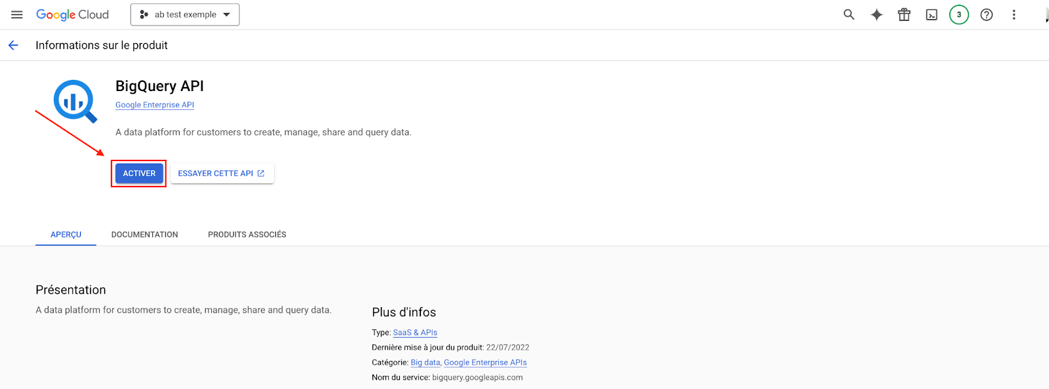1049x389 pixels.
Task: Select bigquery.googleapis.com service name text
Action: (477, 377)
